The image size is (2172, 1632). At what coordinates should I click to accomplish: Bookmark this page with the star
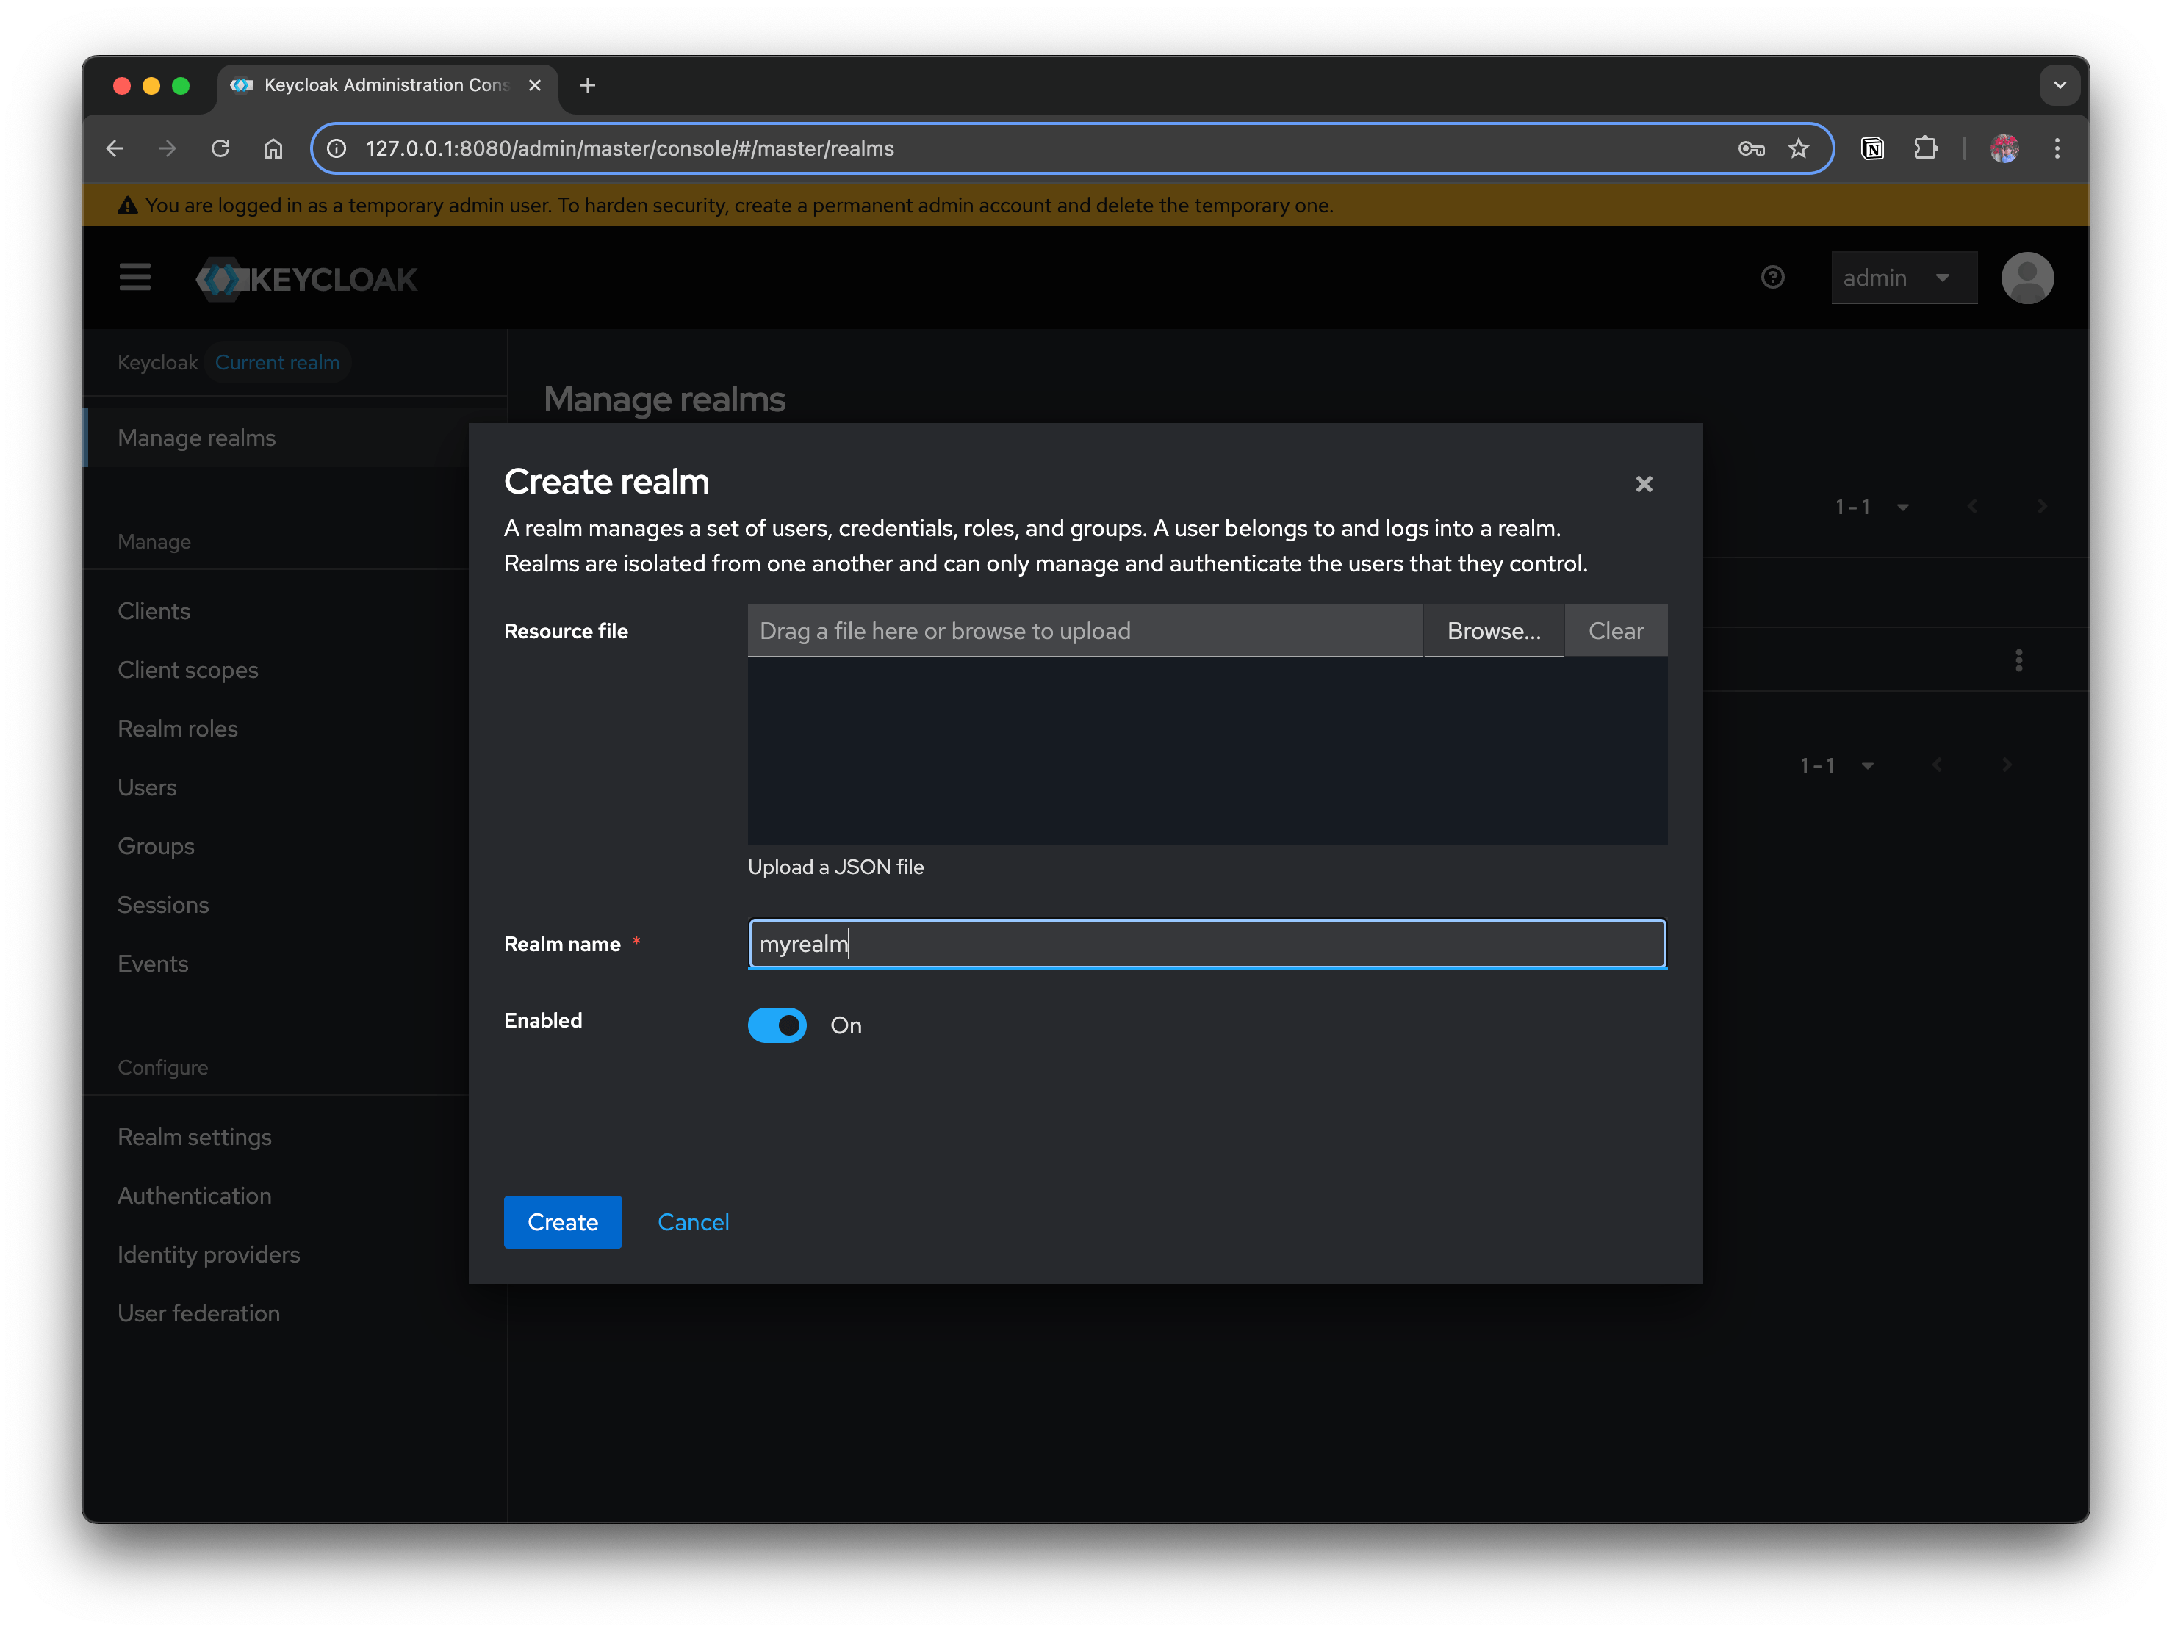click(1797, 148)
